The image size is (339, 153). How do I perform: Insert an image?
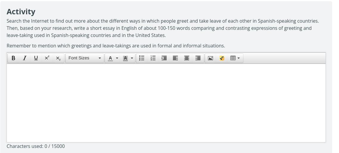coord(210,58)
